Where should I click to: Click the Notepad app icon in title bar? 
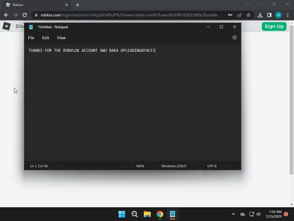31,27
